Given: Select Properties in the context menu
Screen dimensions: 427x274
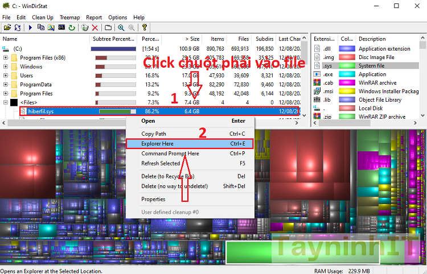Looking at the screenshot, I should 153,200.
